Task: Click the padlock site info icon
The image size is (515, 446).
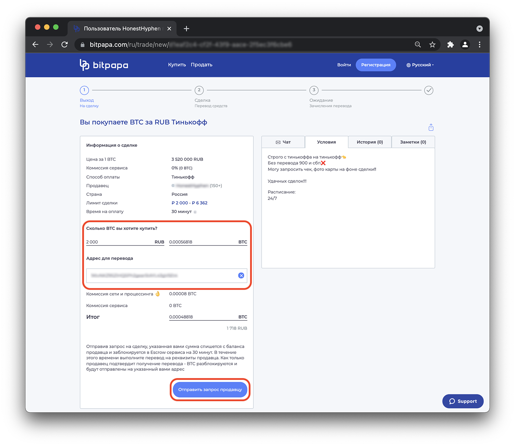Action: [x=82, y=45]
